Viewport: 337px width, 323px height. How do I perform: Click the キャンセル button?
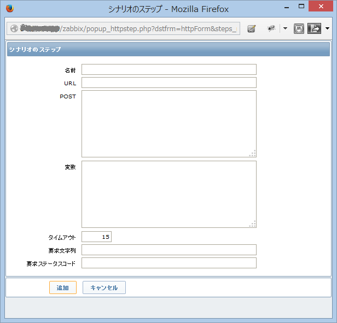(104, 287)
